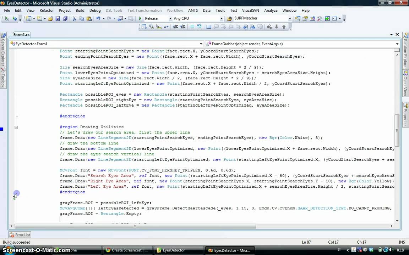Open the Toolbox side tab
This screenshot has height=255, width=409.
click(x=3, y=78)
